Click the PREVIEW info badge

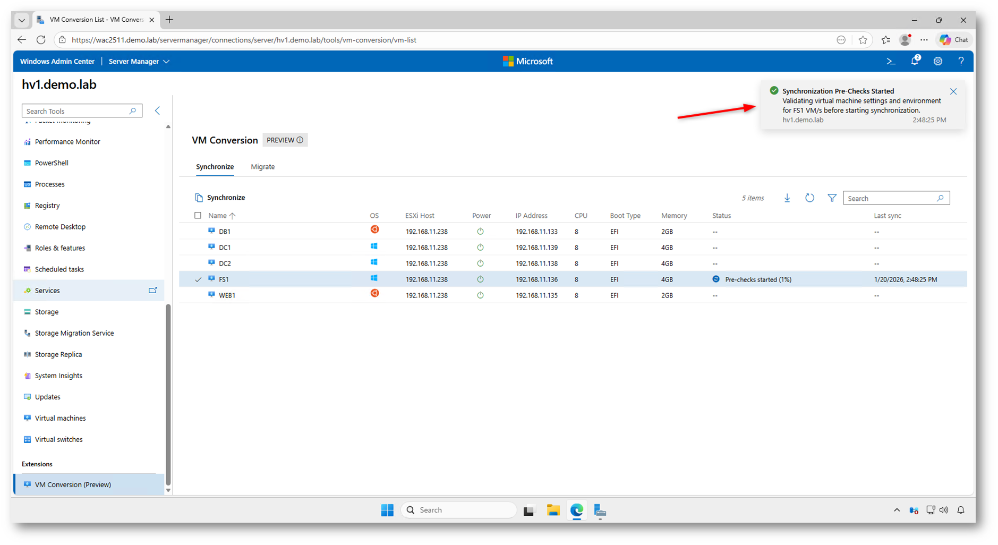point(285,140)
